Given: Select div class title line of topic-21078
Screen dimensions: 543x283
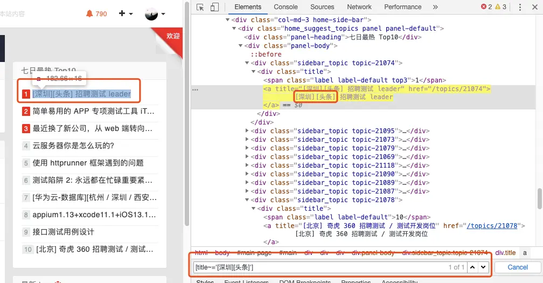Looking at the screenshot, I should tap(294, 209).
